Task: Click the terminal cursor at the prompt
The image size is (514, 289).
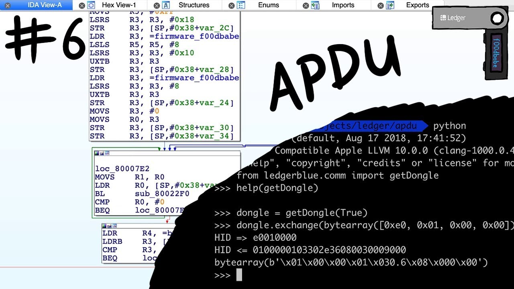Action: [239, 275]
